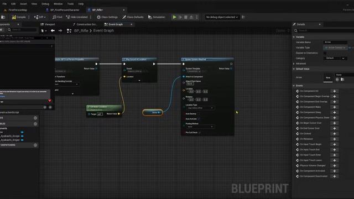Screen dimensions: 354x199
Task: Click the green Play button
Action: (x=174, y=17)
